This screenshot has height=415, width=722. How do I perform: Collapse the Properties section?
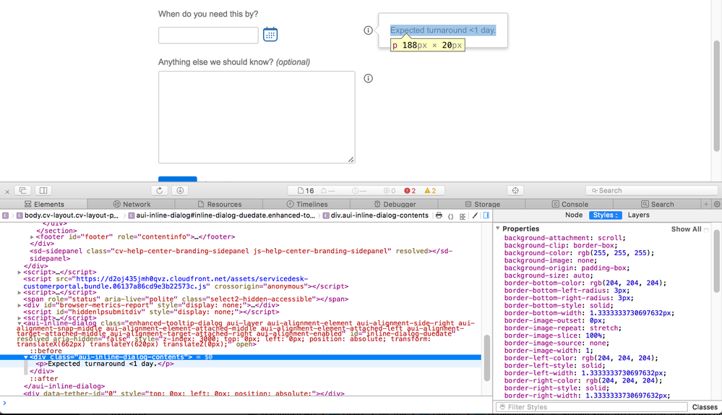click(498, 228)
